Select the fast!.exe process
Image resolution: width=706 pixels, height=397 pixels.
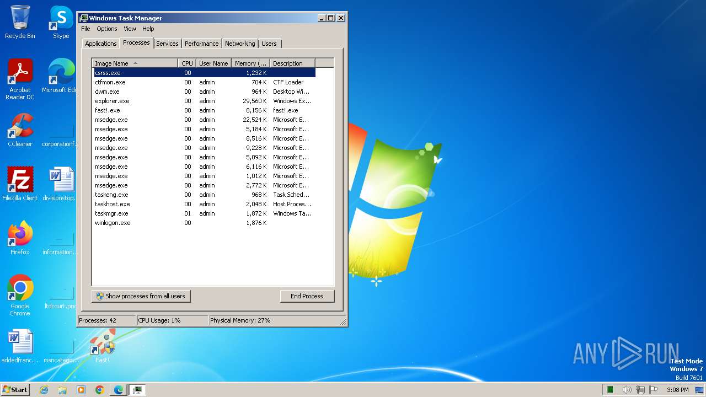coord(204,110)
